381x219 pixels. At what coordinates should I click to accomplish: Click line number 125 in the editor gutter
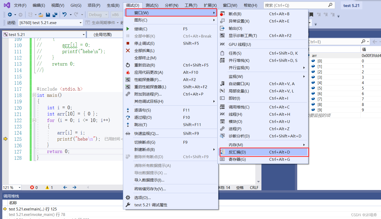[18, 139]
